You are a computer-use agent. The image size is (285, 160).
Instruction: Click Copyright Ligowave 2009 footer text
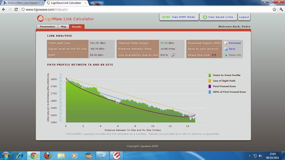[x=142, y=146]
